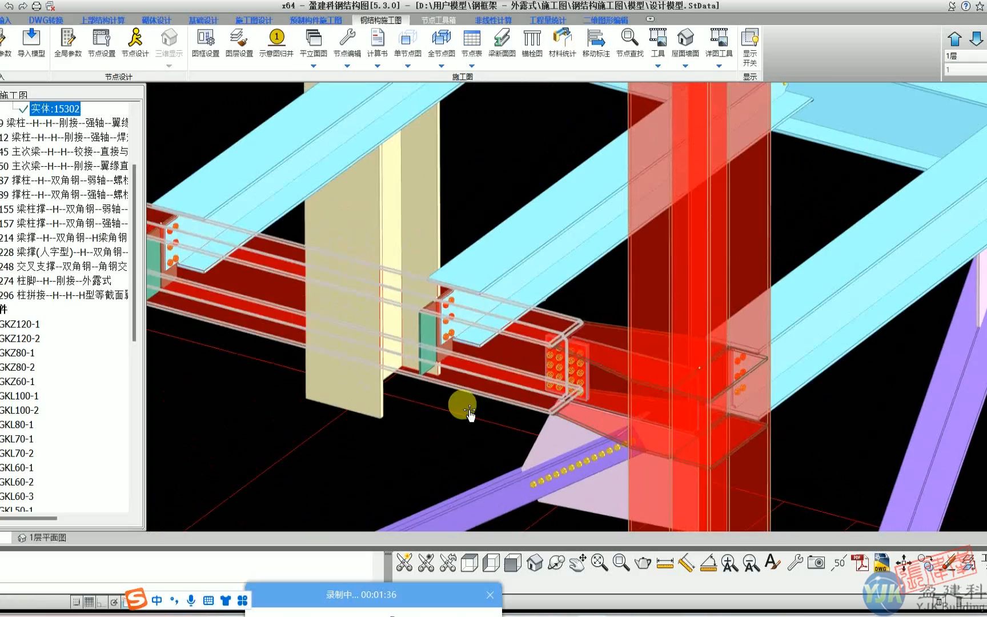Go down one floor with down arrow
987x617 pixels.
click(976, 39)
